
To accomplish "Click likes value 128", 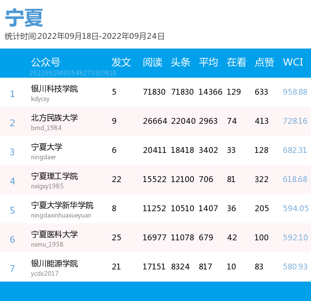I will [x=261, y=150].
